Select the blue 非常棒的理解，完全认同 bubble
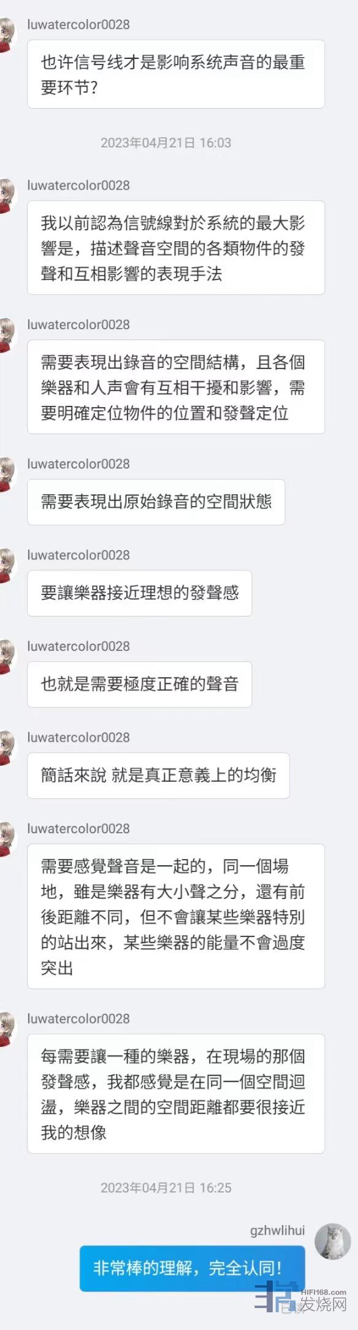 click(192, 1268)
